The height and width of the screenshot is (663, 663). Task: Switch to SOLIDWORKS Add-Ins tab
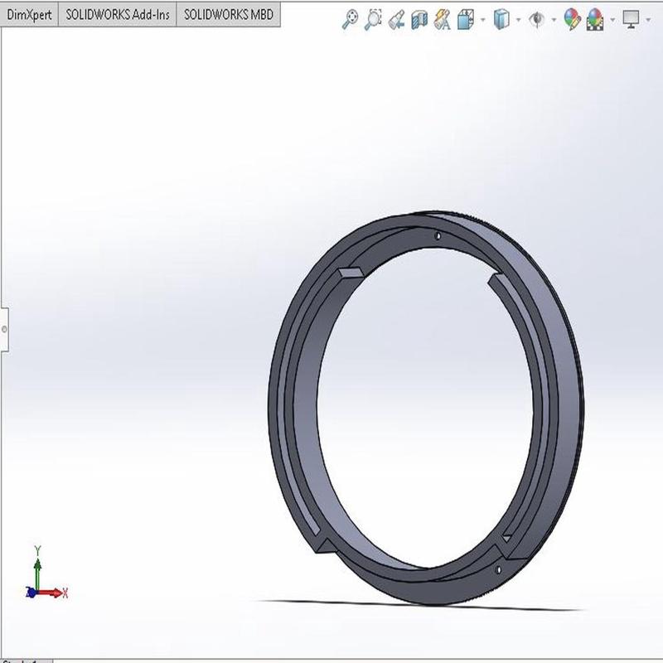coord(118,15)
